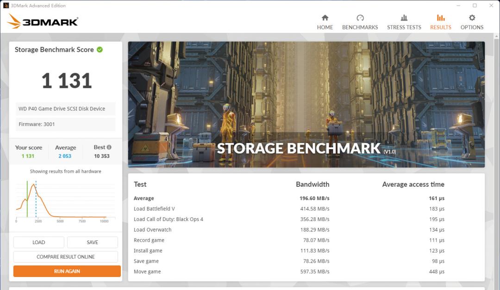The height and width of the screenshot is (290, 500).
Task: Click the average score value 2 053
Action: click(65, 156)
